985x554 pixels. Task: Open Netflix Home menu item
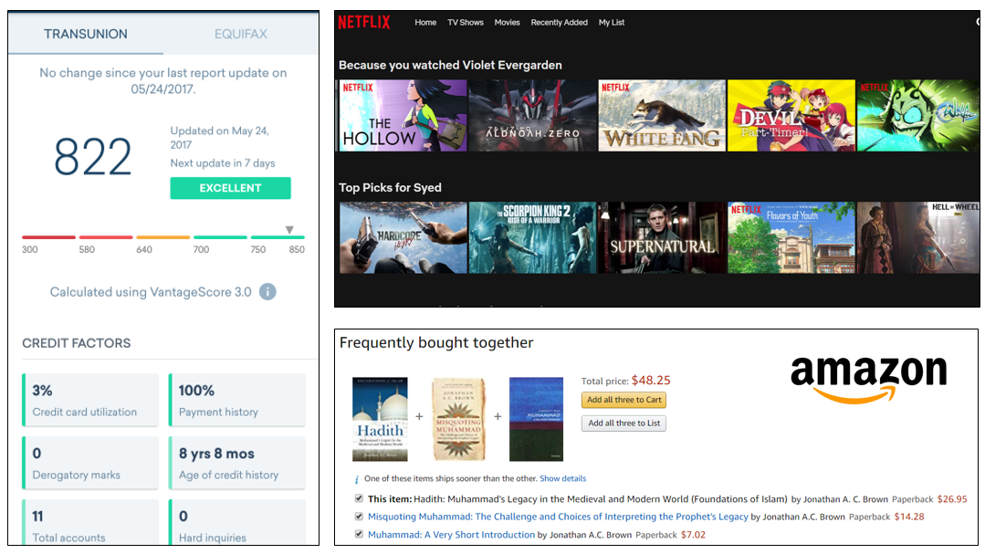425,23
